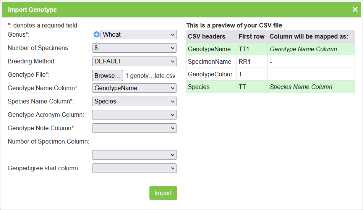Select the GenotypeColour preview row

click(210, 74)
